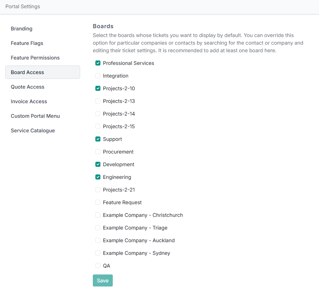Uncheck the Projects-2-10 board
This screenshot has width=319, height=296.
click(98, 88)
